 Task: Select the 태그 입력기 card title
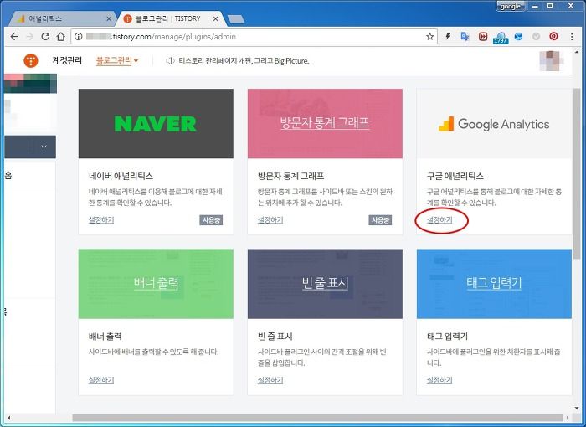(447, 336)
